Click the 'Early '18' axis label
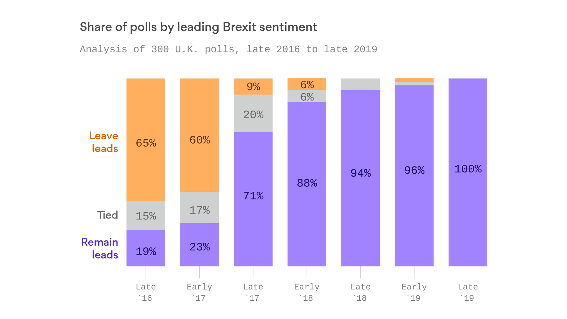Viewport: 567px width, 319px height. click(x=307, y=292)
